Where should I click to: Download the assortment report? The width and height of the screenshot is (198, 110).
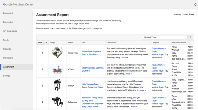pyautogui.click(x=191, y=37)
